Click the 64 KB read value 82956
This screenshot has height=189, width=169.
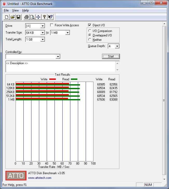click(x=113, y=84)
